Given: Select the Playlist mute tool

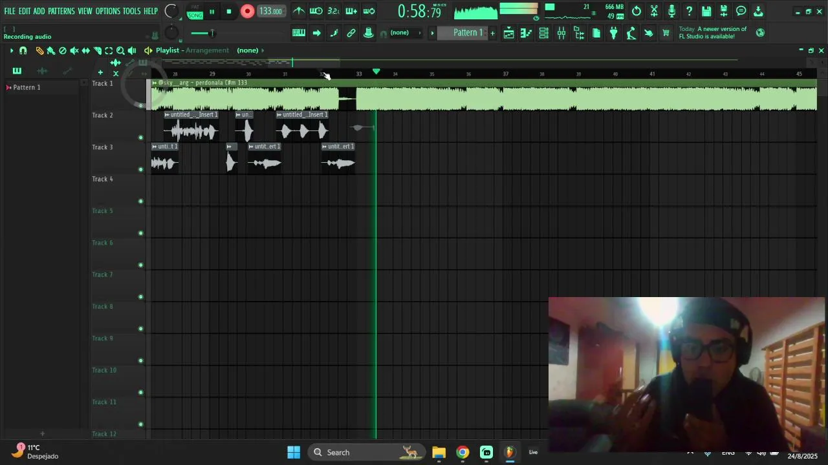Looking at the screenshot, I should 74,50.
